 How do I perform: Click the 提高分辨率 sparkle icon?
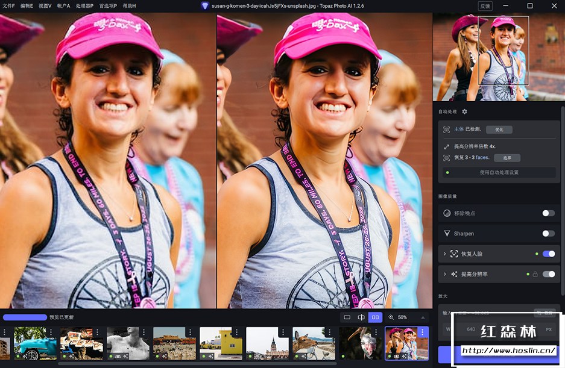(454, 275)
